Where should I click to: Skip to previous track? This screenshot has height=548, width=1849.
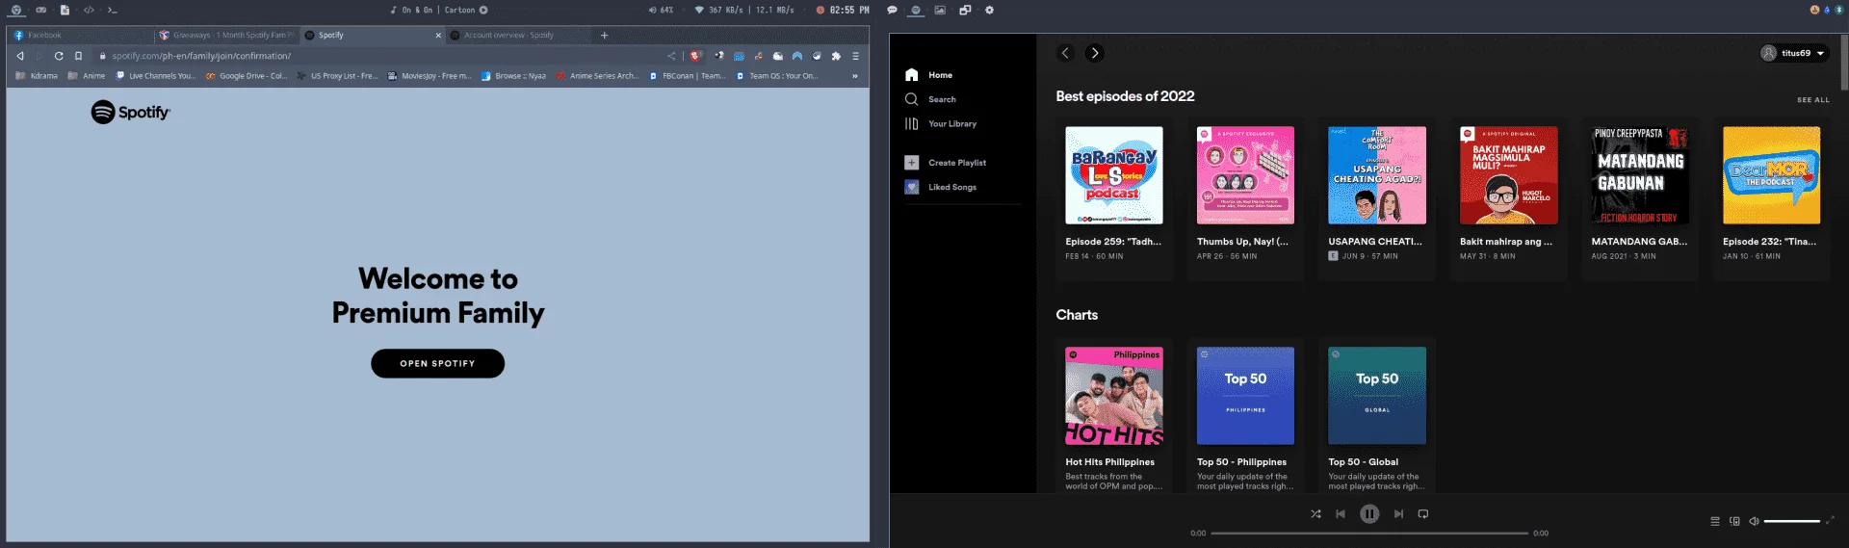pos(1340,514)
